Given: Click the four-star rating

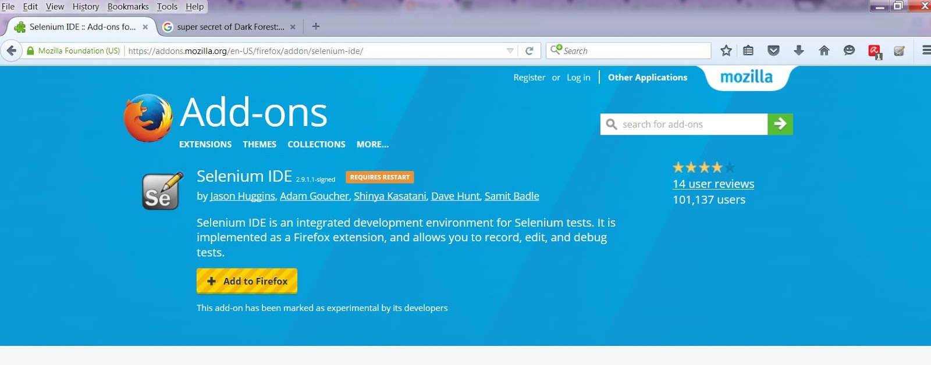Looking at the screenshot, I should pyautogui.click(x=703, y=167).
